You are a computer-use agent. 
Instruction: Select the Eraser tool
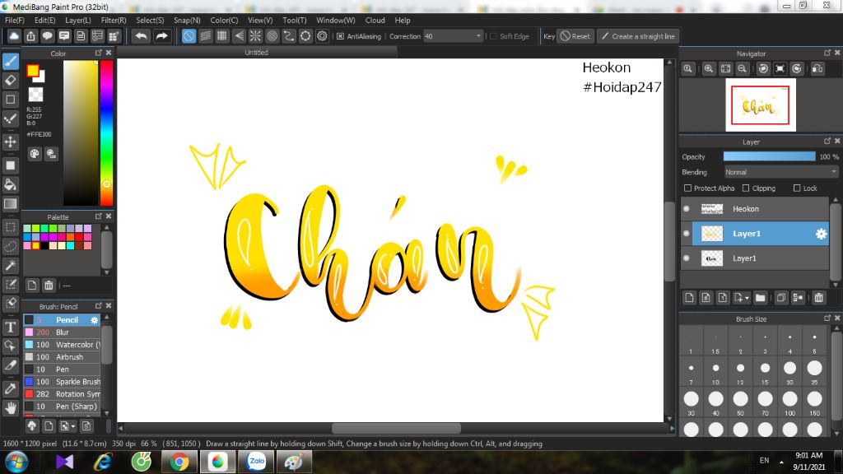(10, 81)
